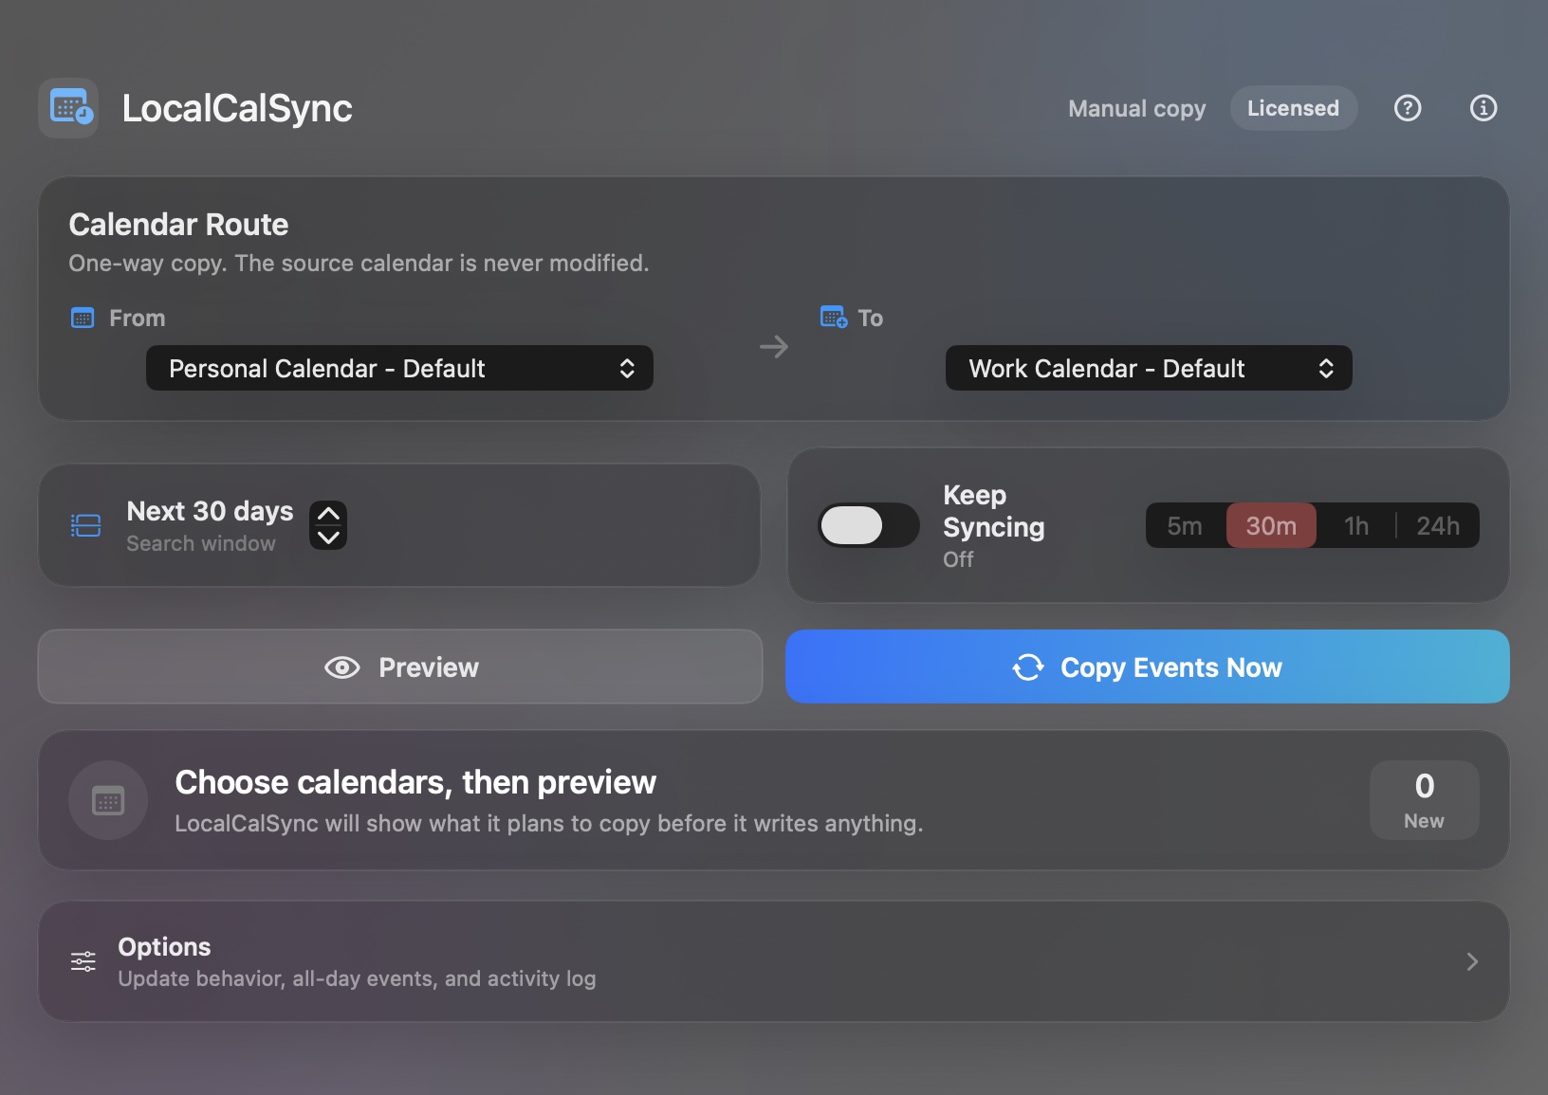Click the 0 New counter
This screenshot has width=1548, height=1095.
click(1425, 800)
